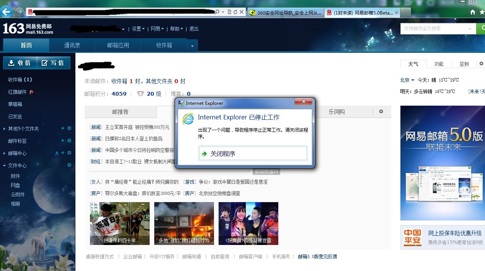Expand the 邮箱中心 section arrow
Image resolution: width=485 pixels, height=271 pixels.
[x=4, y=153]
